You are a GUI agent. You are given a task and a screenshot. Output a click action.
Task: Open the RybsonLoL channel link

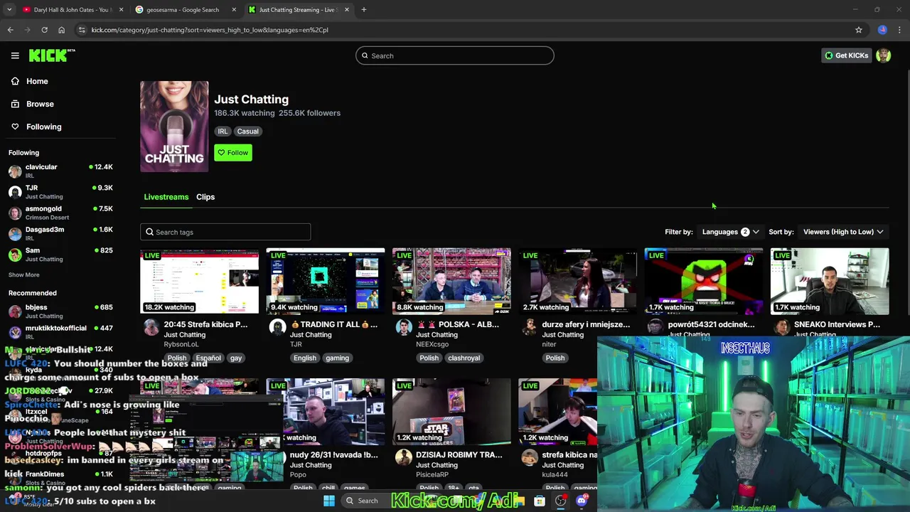[181, 344]
